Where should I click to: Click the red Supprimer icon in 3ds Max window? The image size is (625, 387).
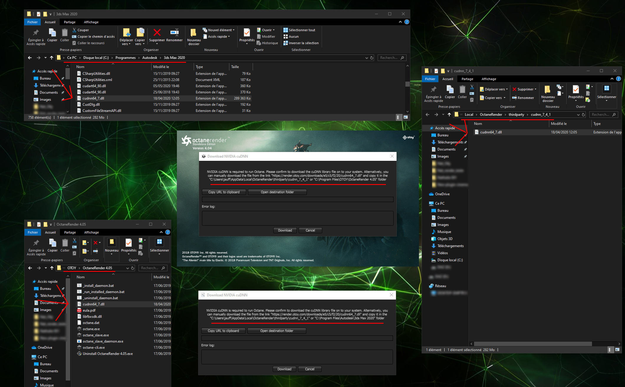[x=157, y=32]
